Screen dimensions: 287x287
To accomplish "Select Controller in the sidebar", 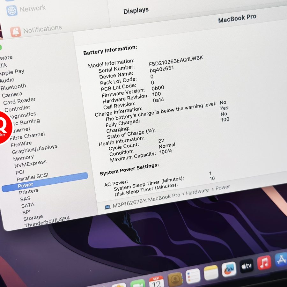I will pos(18,108).
